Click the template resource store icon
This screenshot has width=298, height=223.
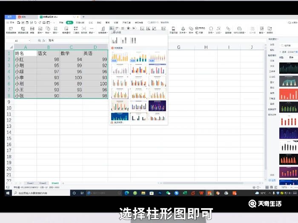point(66,30)
